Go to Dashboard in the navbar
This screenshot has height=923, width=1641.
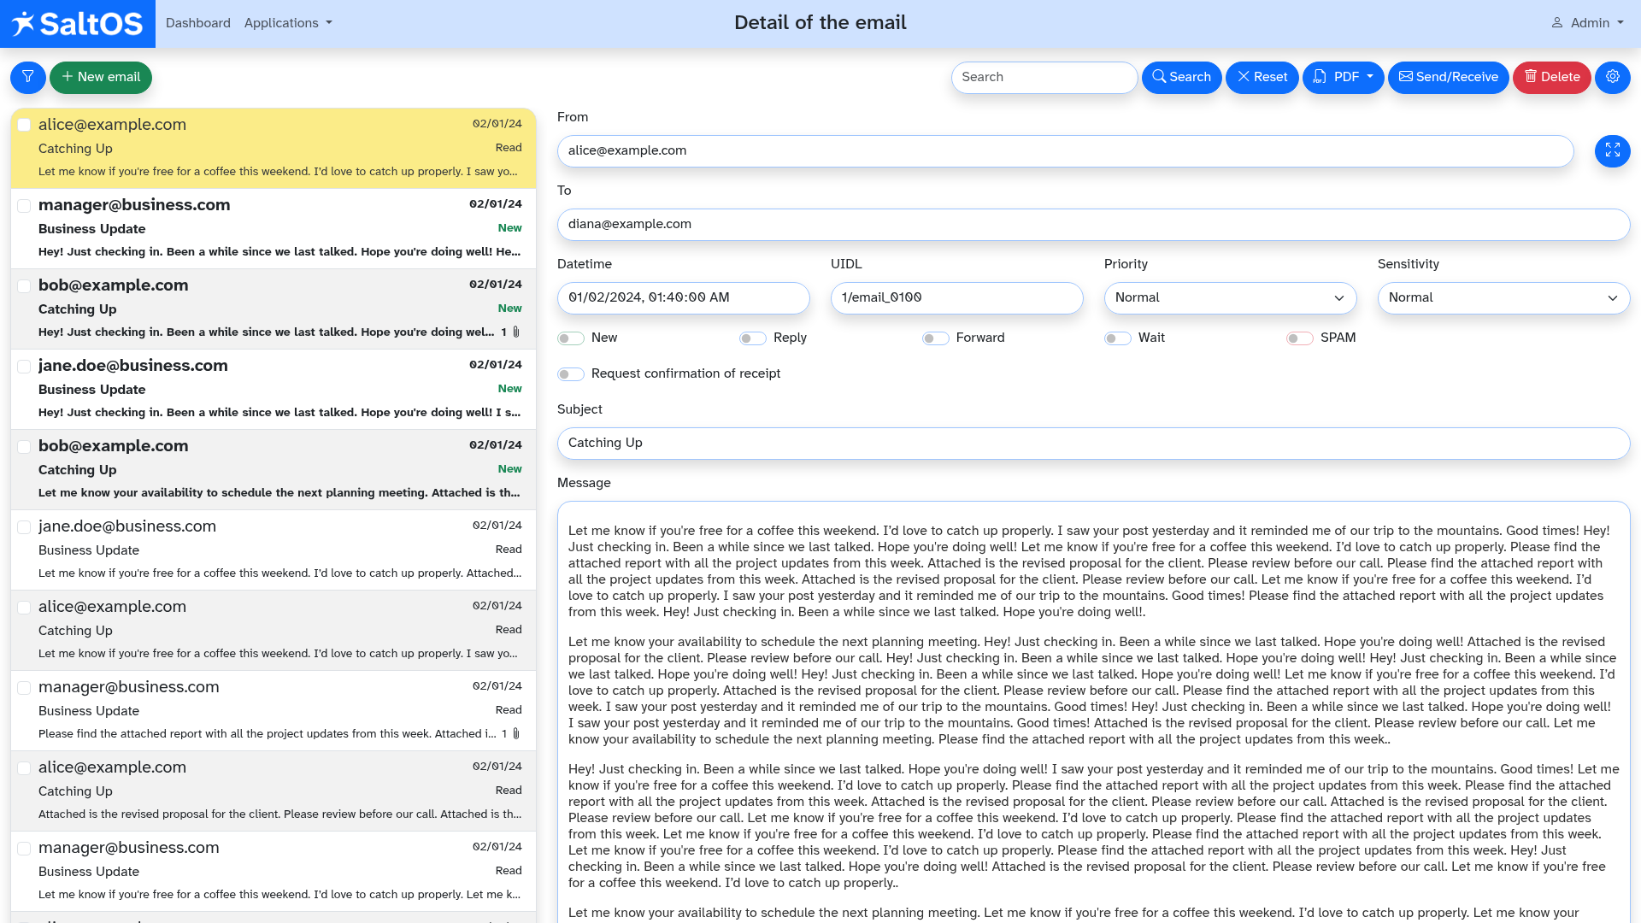tap(198, 23)
